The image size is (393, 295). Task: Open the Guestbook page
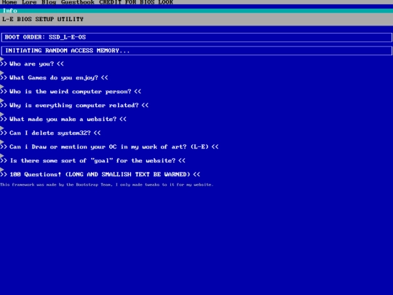pos(78,2)
